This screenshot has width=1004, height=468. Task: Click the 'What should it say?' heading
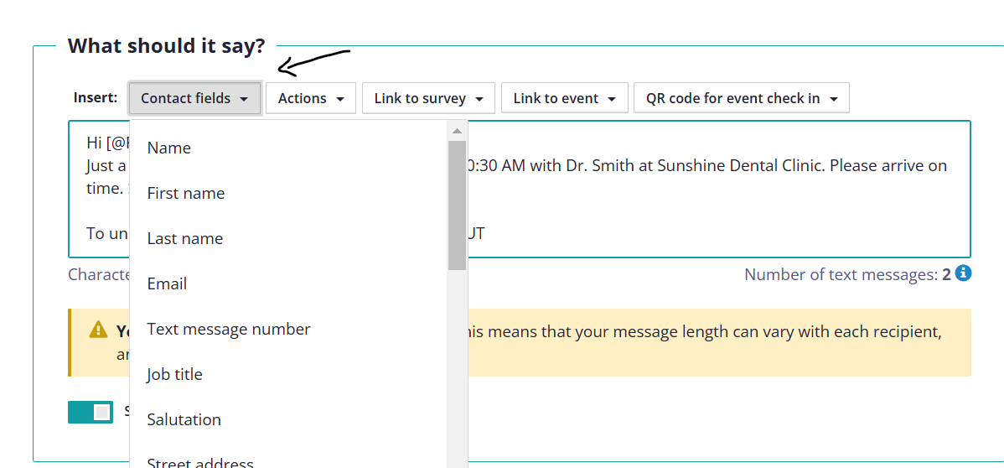[167, 45]
